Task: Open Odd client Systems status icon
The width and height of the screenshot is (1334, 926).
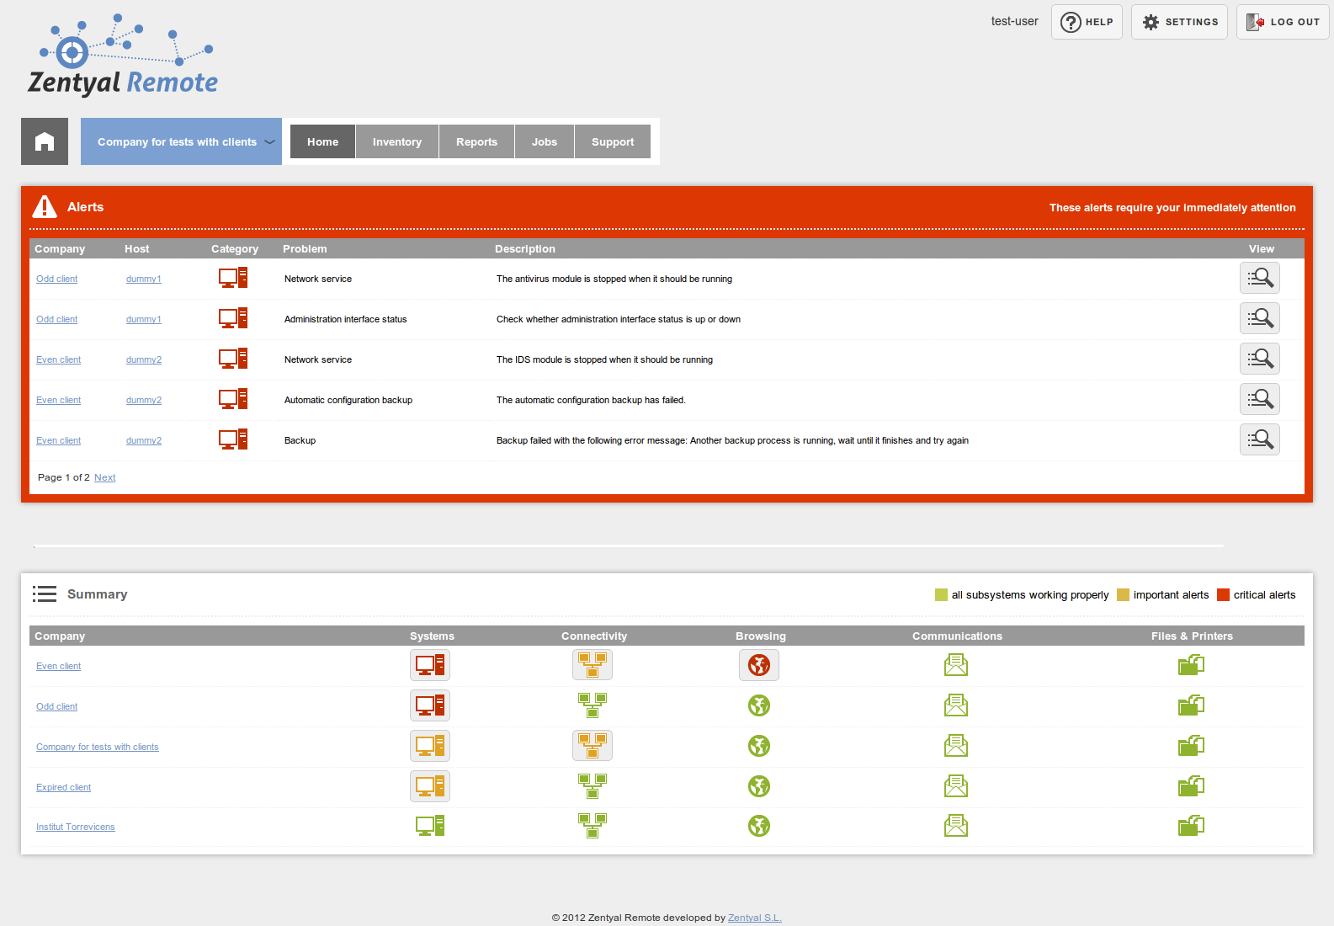Action: point(430,705)
